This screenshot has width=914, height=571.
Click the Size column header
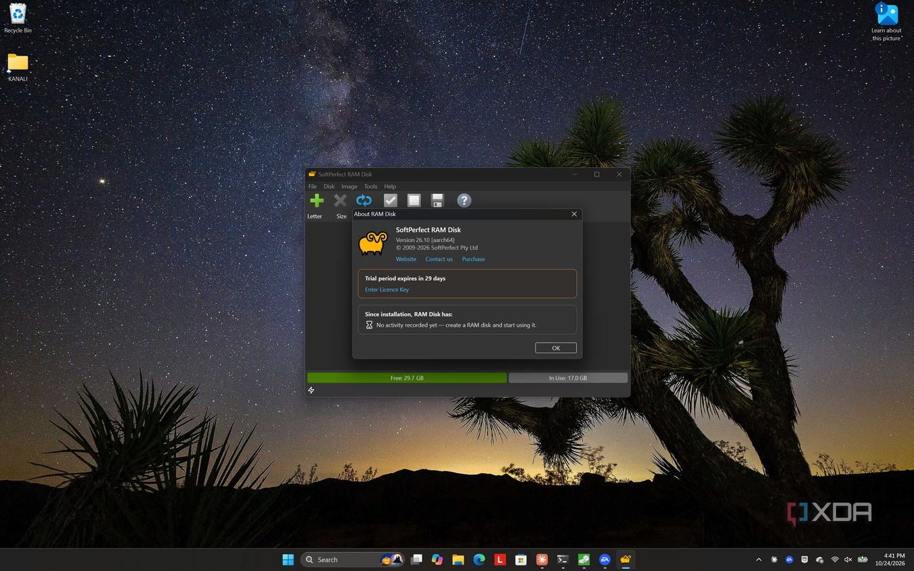pos(341,216)
